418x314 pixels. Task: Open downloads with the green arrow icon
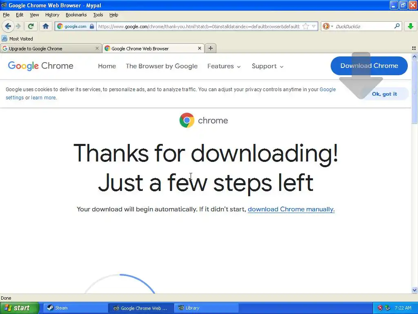coord(411,26)
